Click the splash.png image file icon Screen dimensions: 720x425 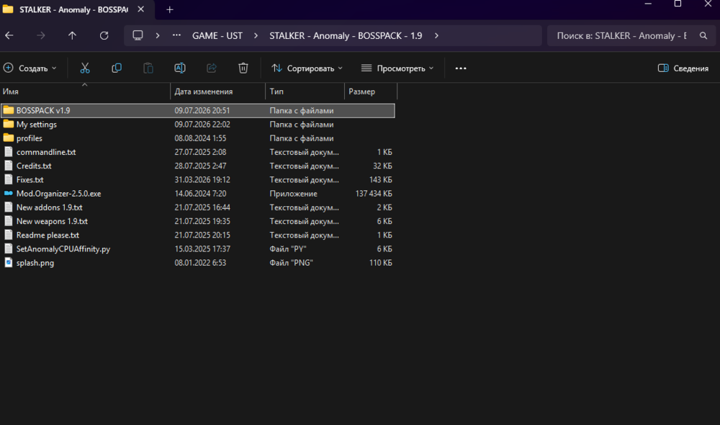(x=8, y=263)
